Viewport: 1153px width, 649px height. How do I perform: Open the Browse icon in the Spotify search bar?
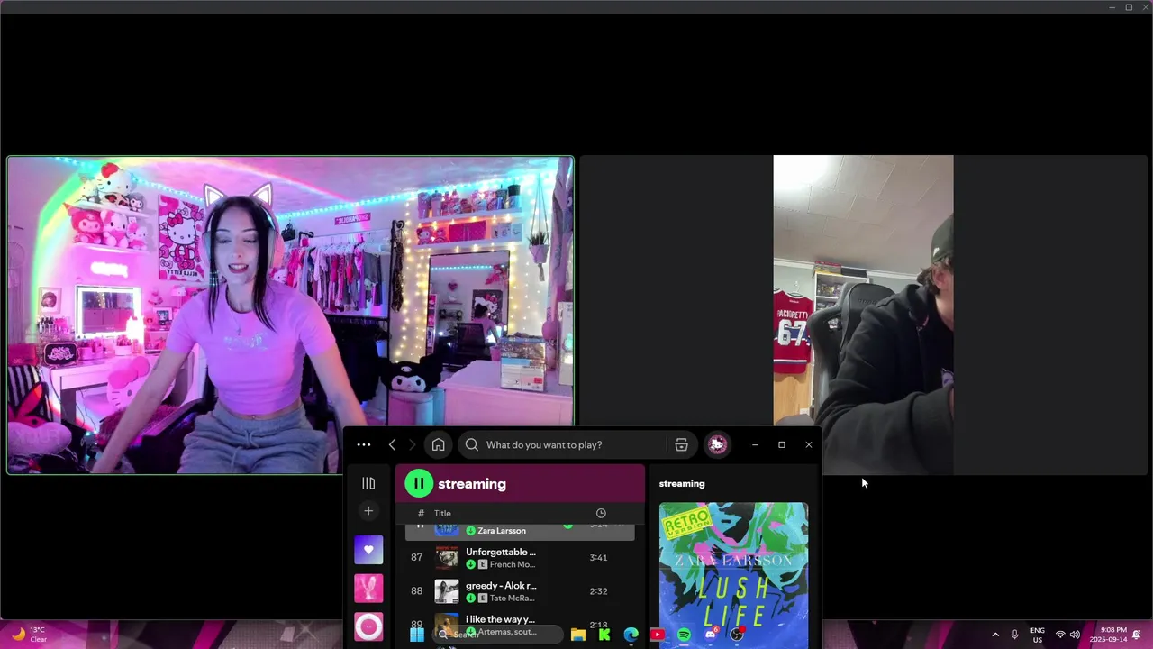pos(682,444)
